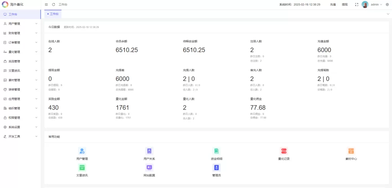Image resolution: width=392 pixels, height=188 pixels.
Task: Select the 工作台 monitor icon in sidebar
Action: pos(5,14)
